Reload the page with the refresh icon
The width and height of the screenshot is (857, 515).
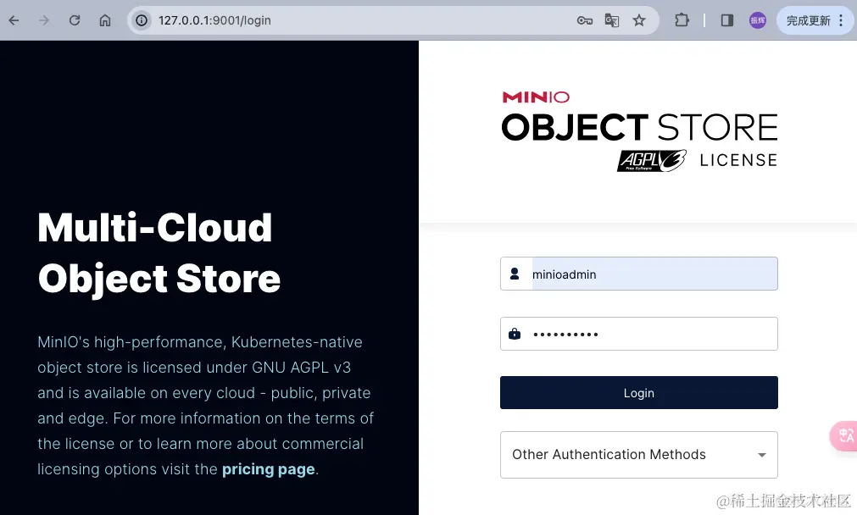(75, 21)
